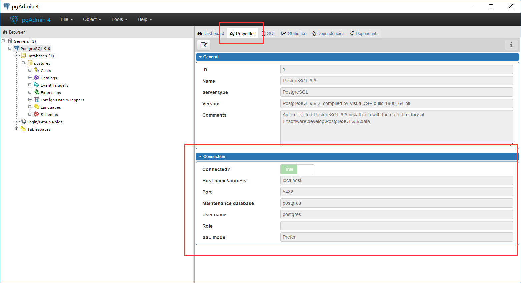Select the Languages tree label

pyautogui.click(x=51, y=107)
